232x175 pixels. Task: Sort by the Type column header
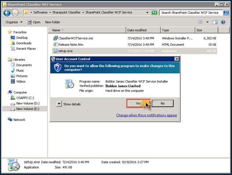[178, 30]
